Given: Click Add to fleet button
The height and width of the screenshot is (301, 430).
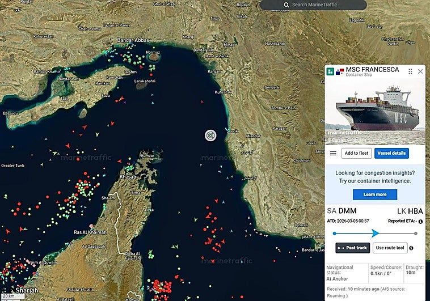Looking at the screenshot, I should (356, 153).
